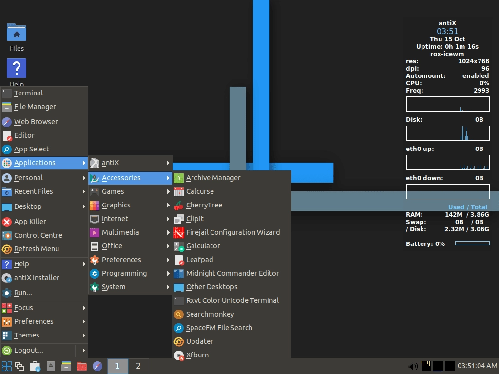Switch to workspace 1
Viewport: 499px width, 374px height.
coord(117,366)
